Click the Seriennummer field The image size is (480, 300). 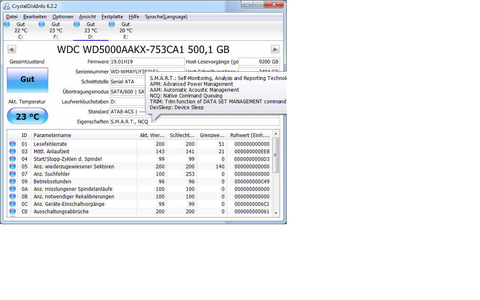click(127, 72)
